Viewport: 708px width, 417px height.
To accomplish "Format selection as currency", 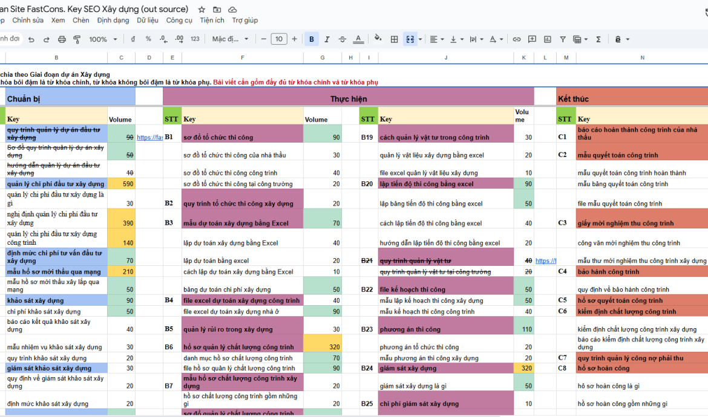I will click(x=133, y=39).
